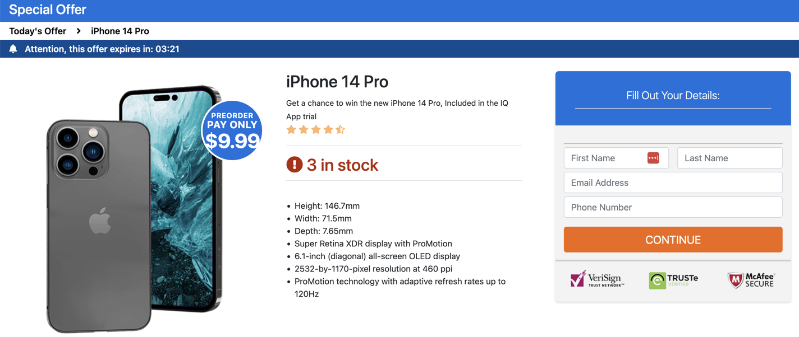Click the bell notification icon

13,49
